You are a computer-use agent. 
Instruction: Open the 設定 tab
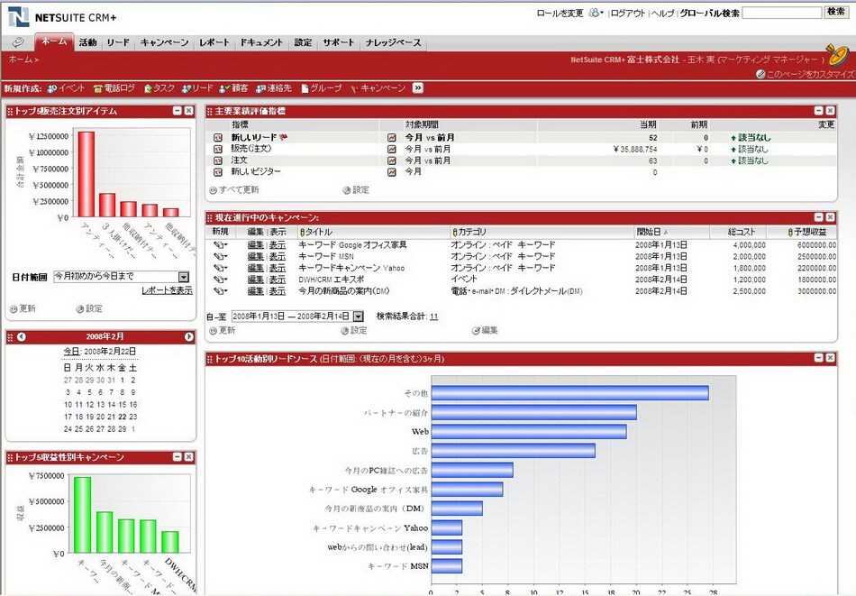coord(303,42)
